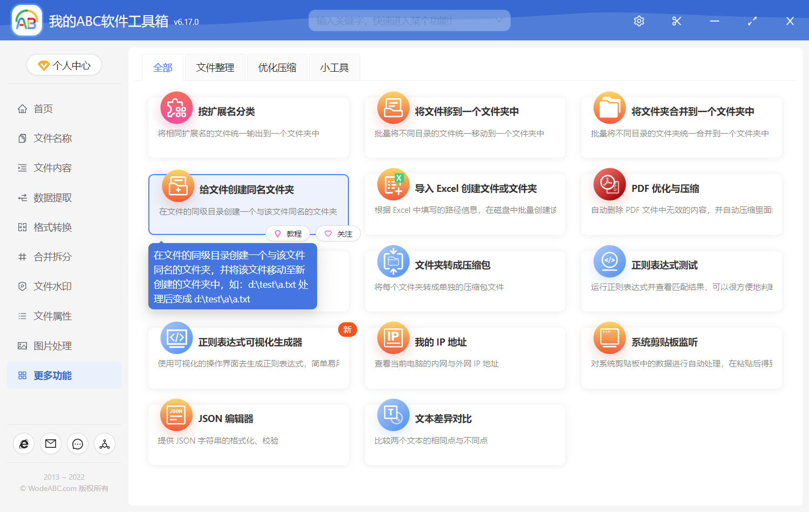Open 导入 Excel 创建文件或文件夹 via its Excel icon

tap(393, 184)
